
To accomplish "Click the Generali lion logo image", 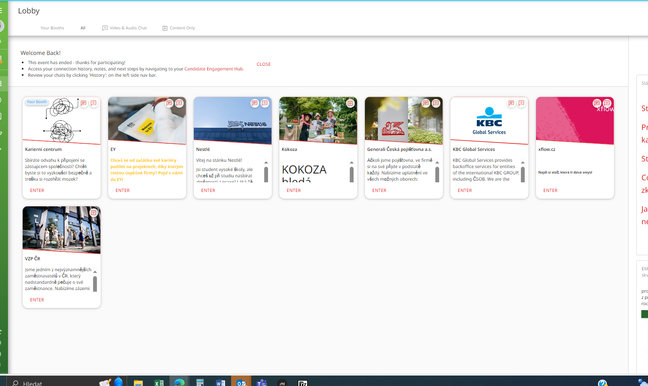I will point(404,120).
